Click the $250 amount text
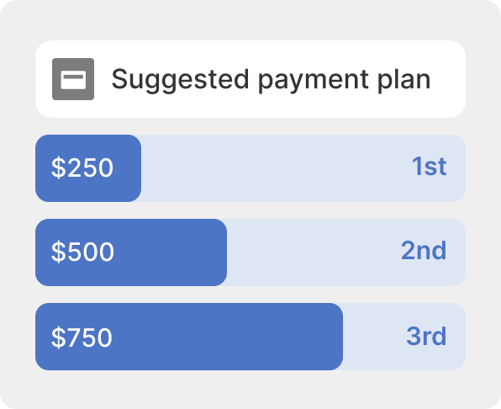The image size is (501, 409). tap(82, 167)
